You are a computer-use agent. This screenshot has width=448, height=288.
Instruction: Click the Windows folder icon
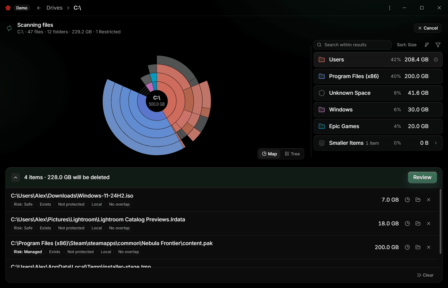322,110
